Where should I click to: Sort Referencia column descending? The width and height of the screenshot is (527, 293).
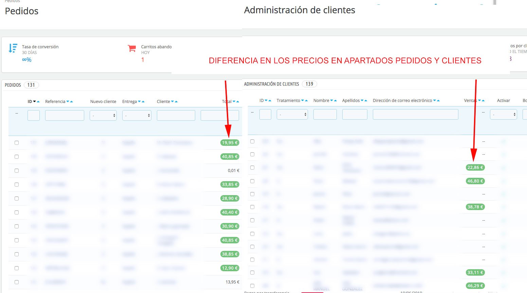68,102
